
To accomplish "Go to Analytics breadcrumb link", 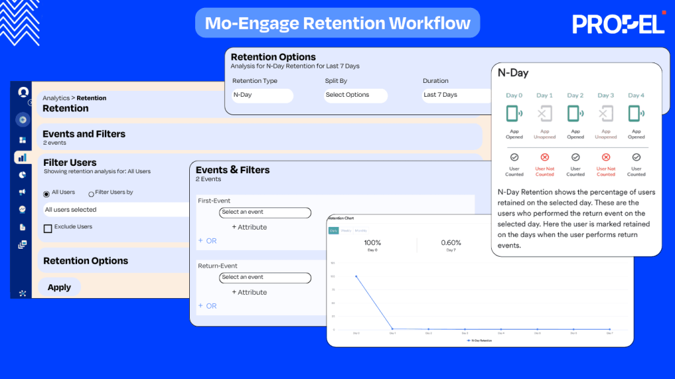I will [x=56, y=98].
